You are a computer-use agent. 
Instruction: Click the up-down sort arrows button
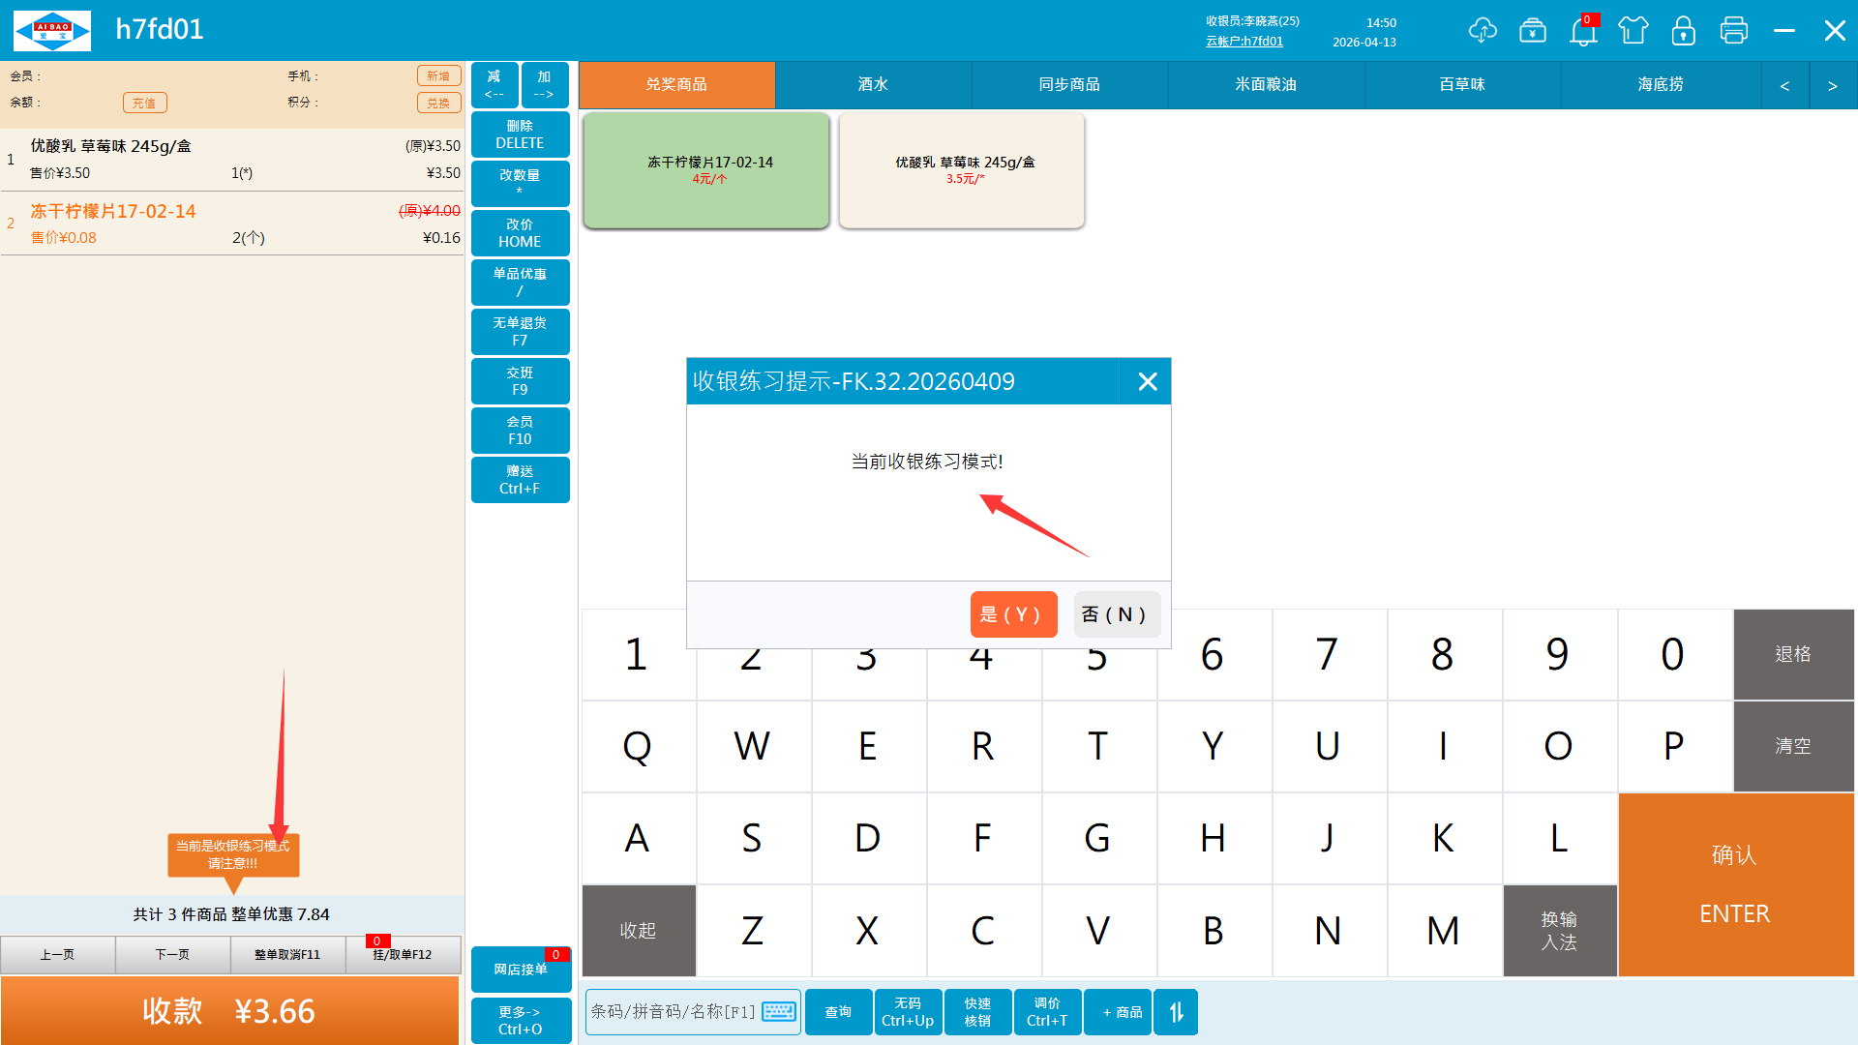[1176, 1012]
